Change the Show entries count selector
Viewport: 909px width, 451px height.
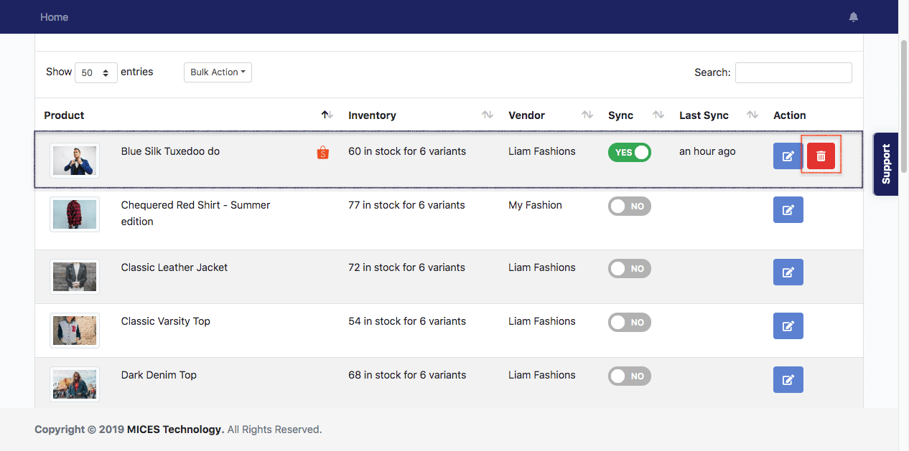pyautogui.click(x=95, y=73)
